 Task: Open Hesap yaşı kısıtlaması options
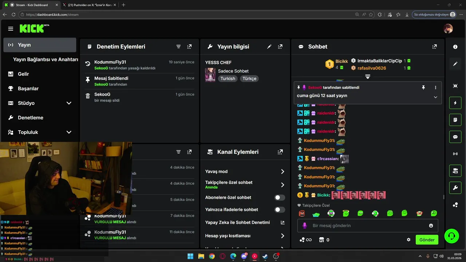283,236
